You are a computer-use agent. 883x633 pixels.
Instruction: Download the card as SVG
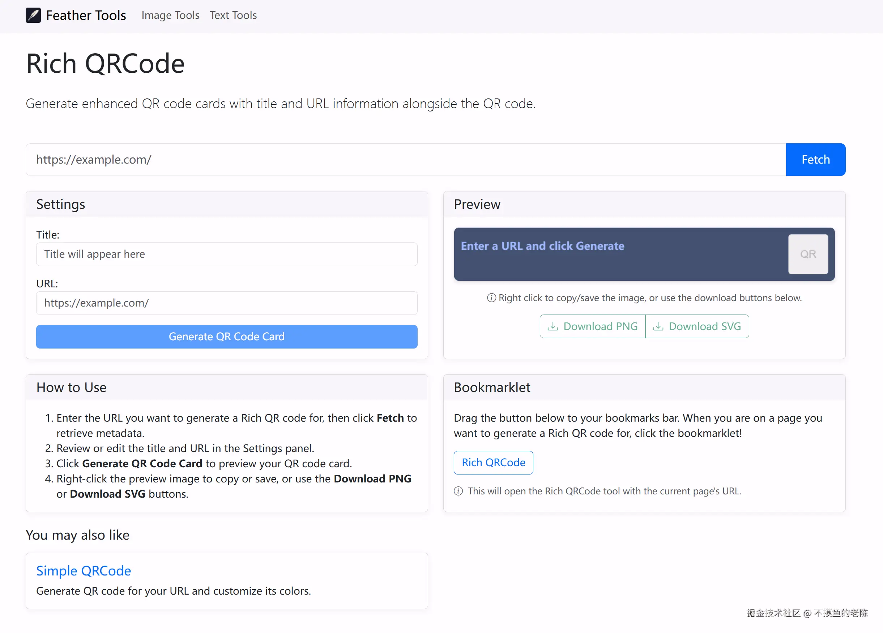(x=697, y=326)
